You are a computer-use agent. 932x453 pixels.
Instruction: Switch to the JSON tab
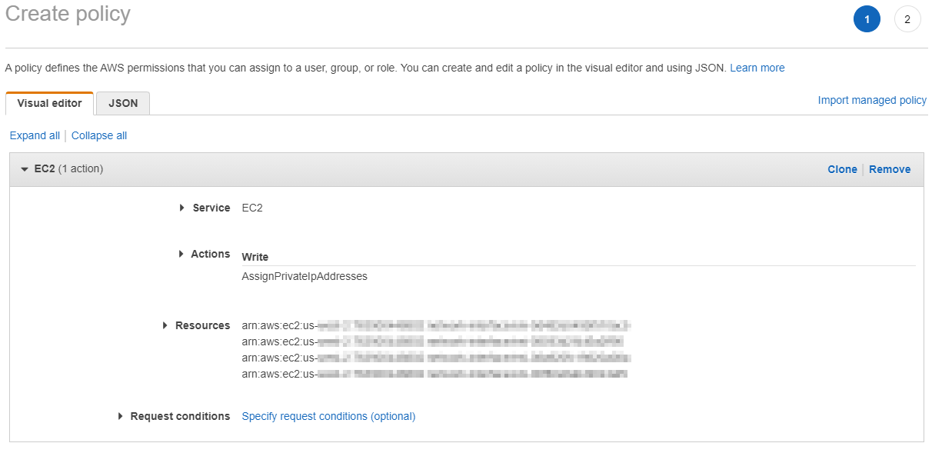click(123, 103)
